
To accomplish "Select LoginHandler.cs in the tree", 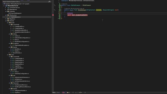I will click(x=19, y=68).
